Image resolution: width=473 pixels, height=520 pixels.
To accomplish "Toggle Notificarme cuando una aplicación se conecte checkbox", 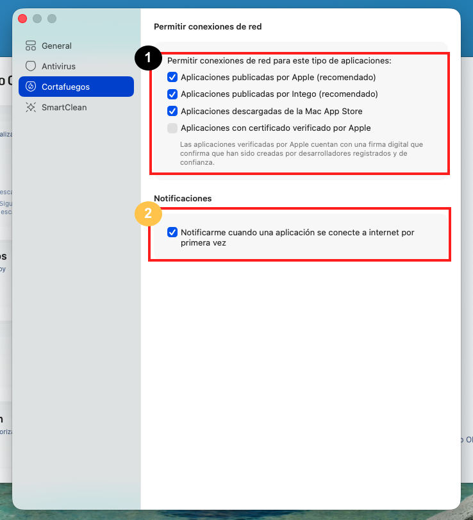I will click(172, 232).
